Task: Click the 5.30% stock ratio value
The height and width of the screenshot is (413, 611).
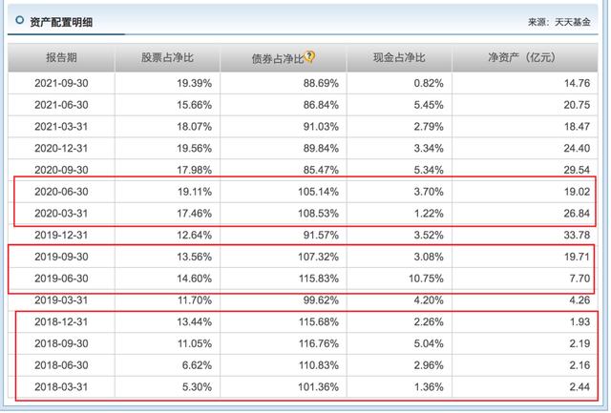Action: 197,387
